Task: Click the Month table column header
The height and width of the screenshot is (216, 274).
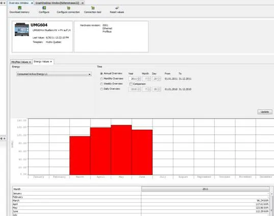Action: tap(77, 189)
